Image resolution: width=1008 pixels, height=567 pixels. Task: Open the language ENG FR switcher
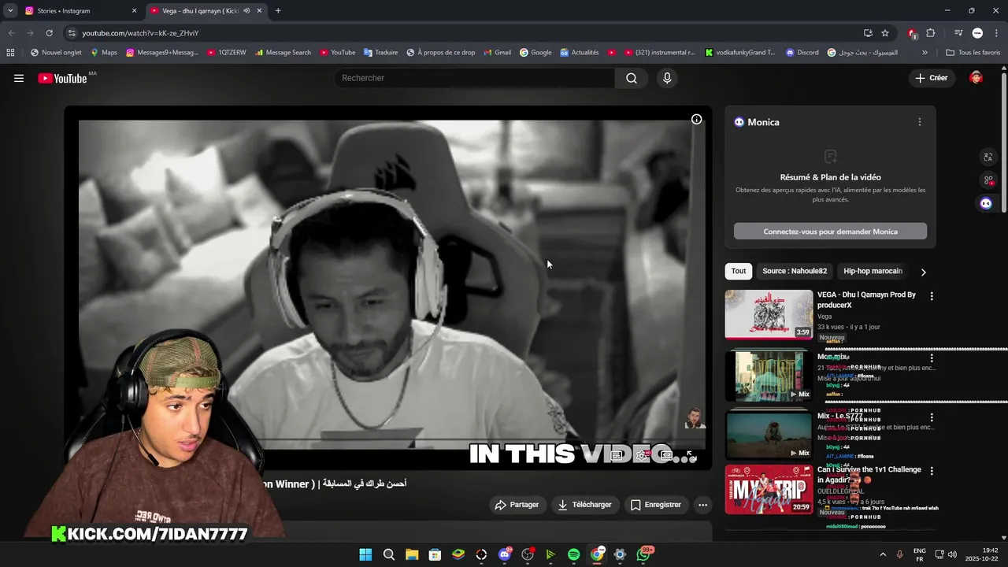pyautogui.click(x=919, y=554)
